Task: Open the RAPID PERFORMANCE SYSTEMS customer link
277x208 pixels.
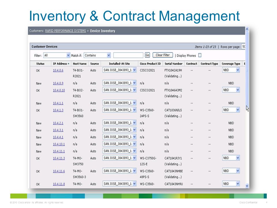Action: click(65, 31)
